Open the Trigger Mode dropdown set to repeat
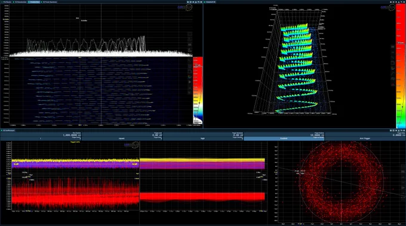This screenshot has height=226, width=406. coord(122,138)
